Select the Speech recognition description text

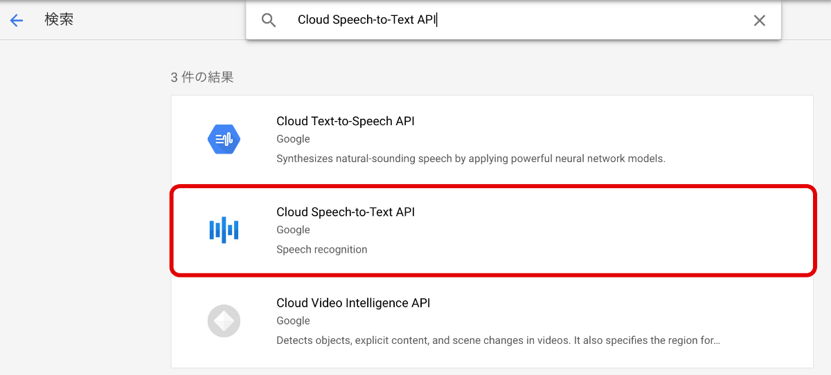point(322,249)
